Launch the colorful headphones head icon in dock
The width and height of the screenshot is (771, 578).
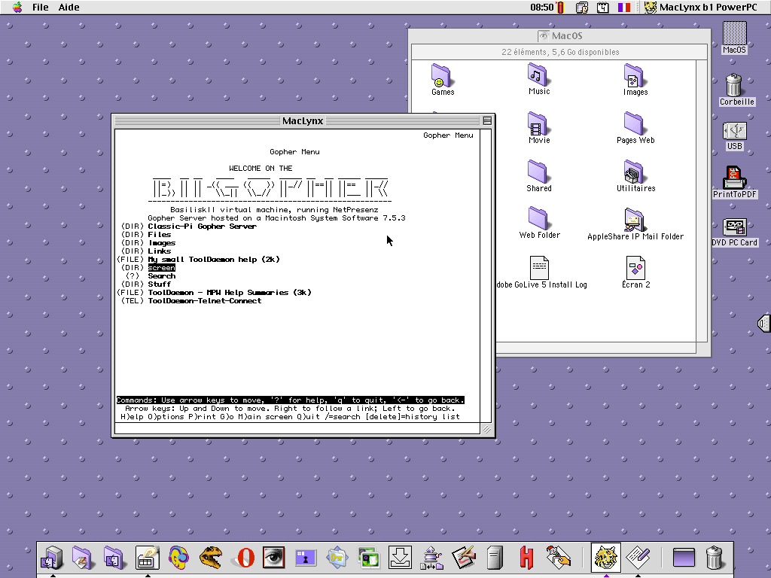click(178, 558)
